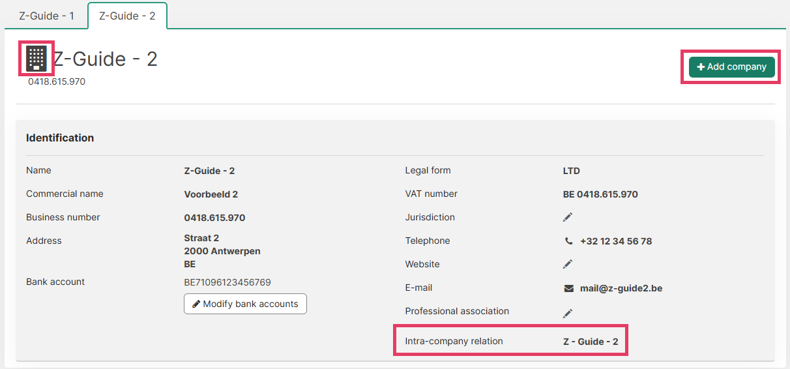Click the Identification section heading
This screenshot has width=790, height=369.
60,138
